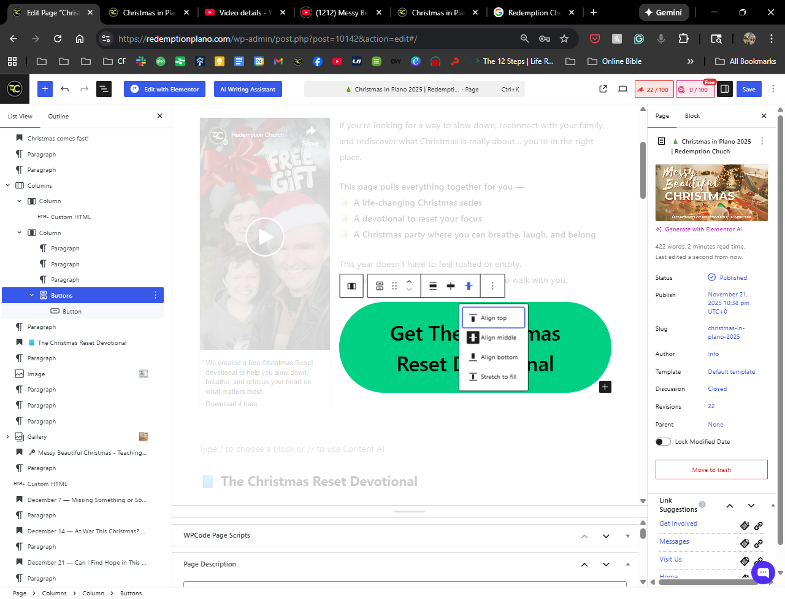Click the block inserter plus button
This screenshot has width=785, height=599.
(45, 89)
